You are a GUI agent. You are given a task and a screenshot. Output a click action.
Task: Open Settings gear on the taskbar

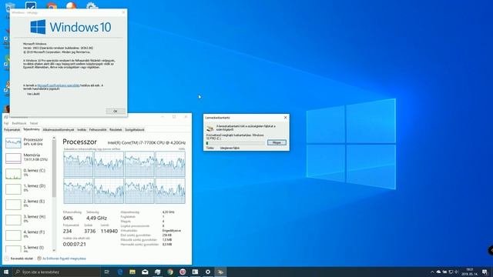208,272
